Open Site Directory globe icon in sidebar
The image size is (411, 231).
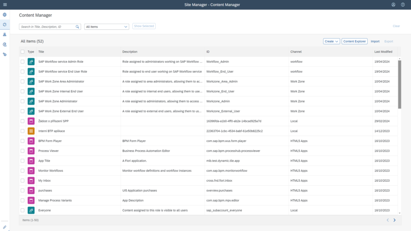pos(5,15)
